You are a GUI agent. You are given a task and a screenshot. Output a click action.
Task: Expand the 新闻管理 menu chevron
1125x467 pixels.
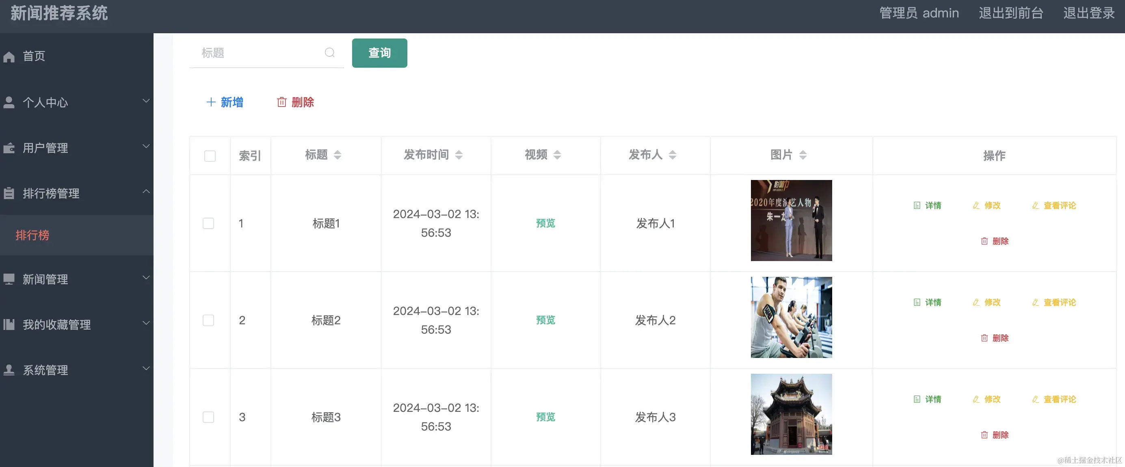pos(146,278)
